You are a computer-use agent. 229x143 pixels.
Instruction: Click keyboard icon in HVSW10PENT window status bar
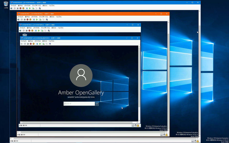(x=133, y=125)
